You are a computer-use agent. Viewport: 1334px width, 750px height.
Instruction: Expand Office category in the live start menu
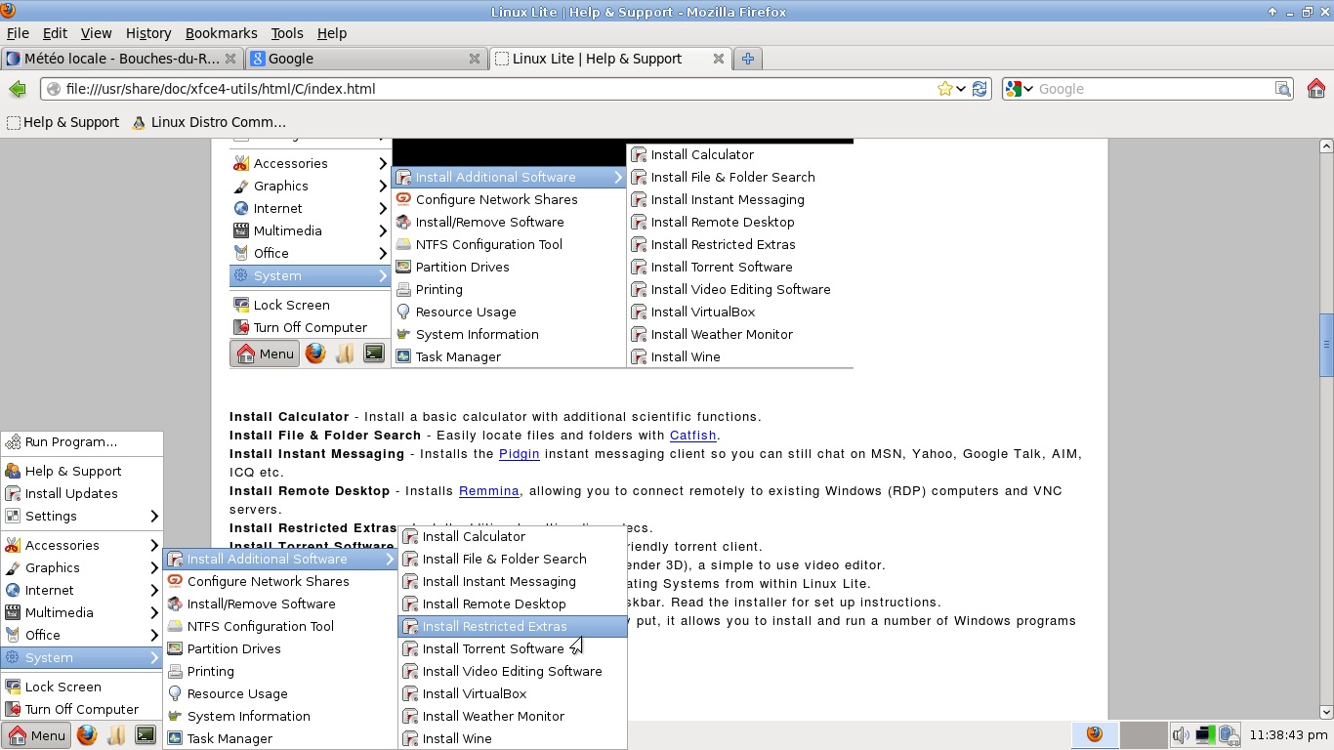pyautogui.click(x=82, y=635)
